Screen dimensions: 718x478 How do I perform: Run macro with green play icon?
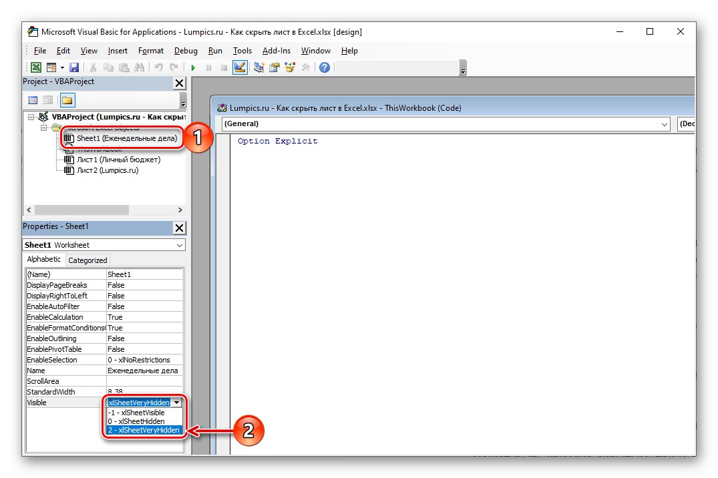[x=193, y=68]
